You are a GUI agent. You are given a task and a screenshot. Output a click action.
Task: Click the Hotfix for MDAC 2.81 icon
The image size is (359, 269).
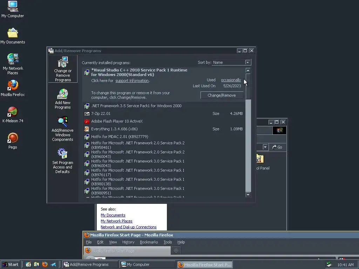(x=87, y=137)
